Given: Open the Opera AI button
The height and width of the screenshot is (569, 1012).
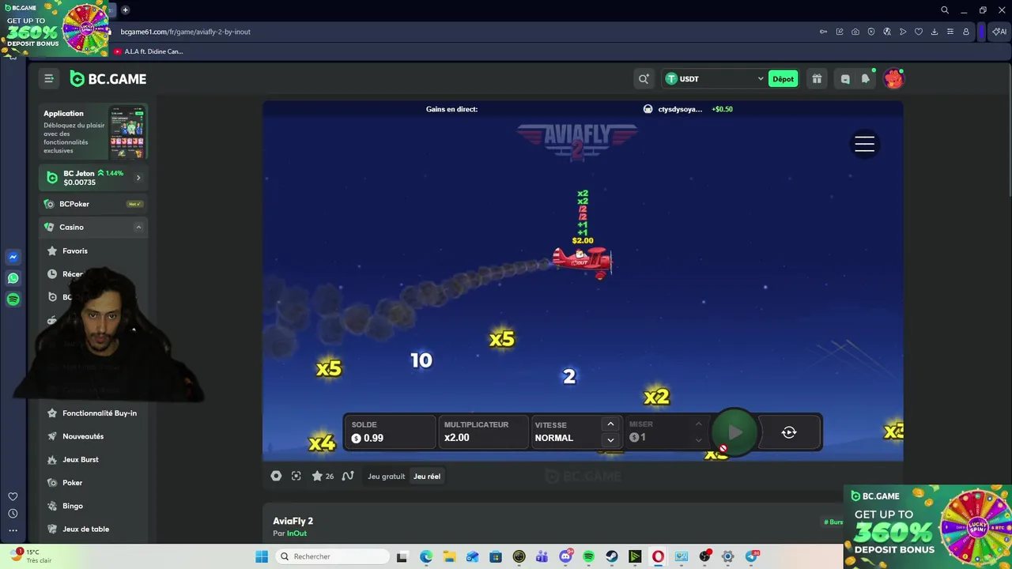Looking at the screenshot, I should coord(999,32).
